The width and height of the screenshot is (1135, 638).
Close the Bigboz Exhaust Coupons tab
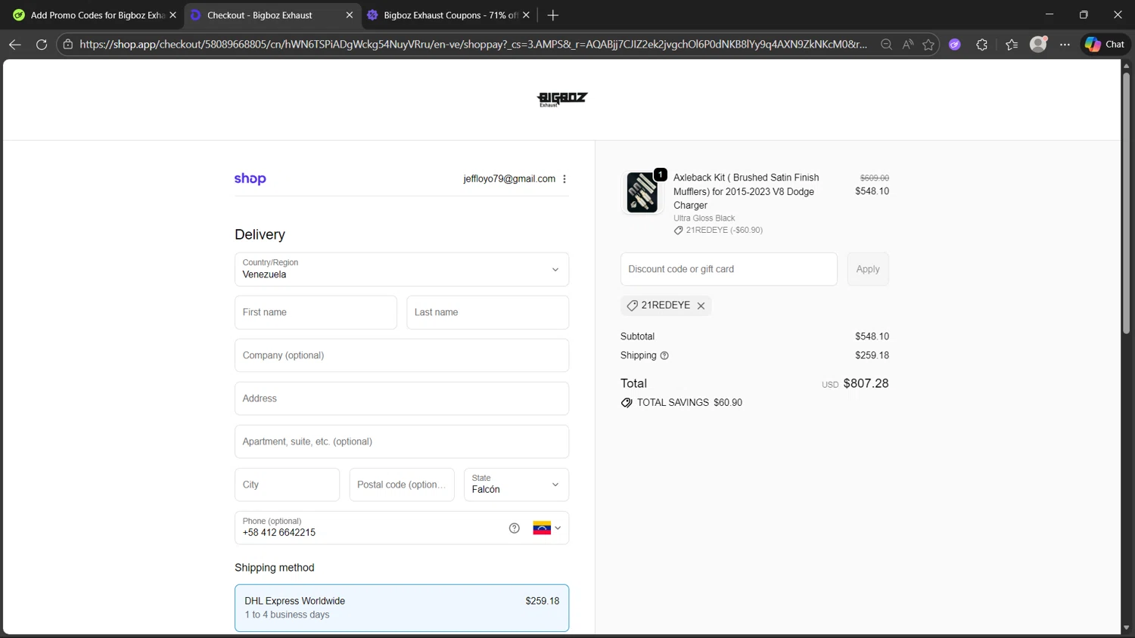tap(527, 15)
